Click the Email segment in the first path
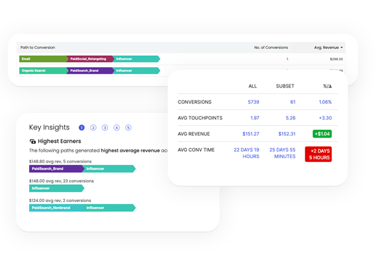This screenshot has height=254, width=381. point(43,59)
